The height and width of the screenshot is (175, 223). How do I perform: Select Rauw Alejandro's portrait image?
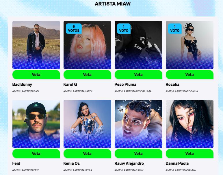(138, 124)
